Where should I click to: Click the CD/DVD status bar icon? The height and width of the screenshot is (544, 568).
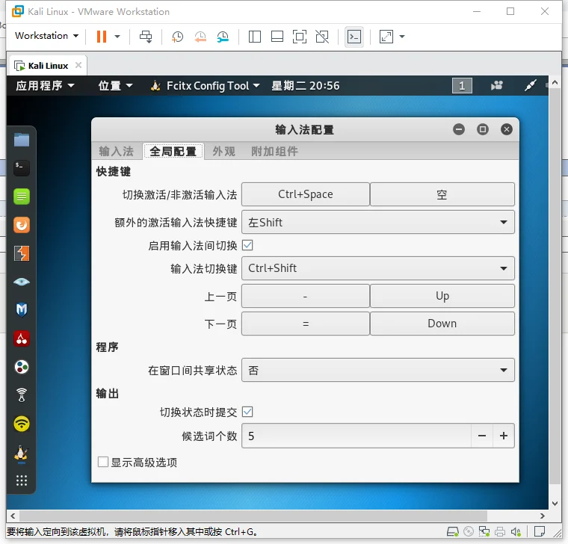(x=469, y=532)
